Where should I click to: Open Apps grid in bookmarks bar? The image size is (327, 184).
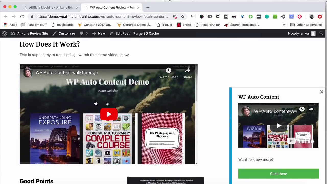[10, 25]
